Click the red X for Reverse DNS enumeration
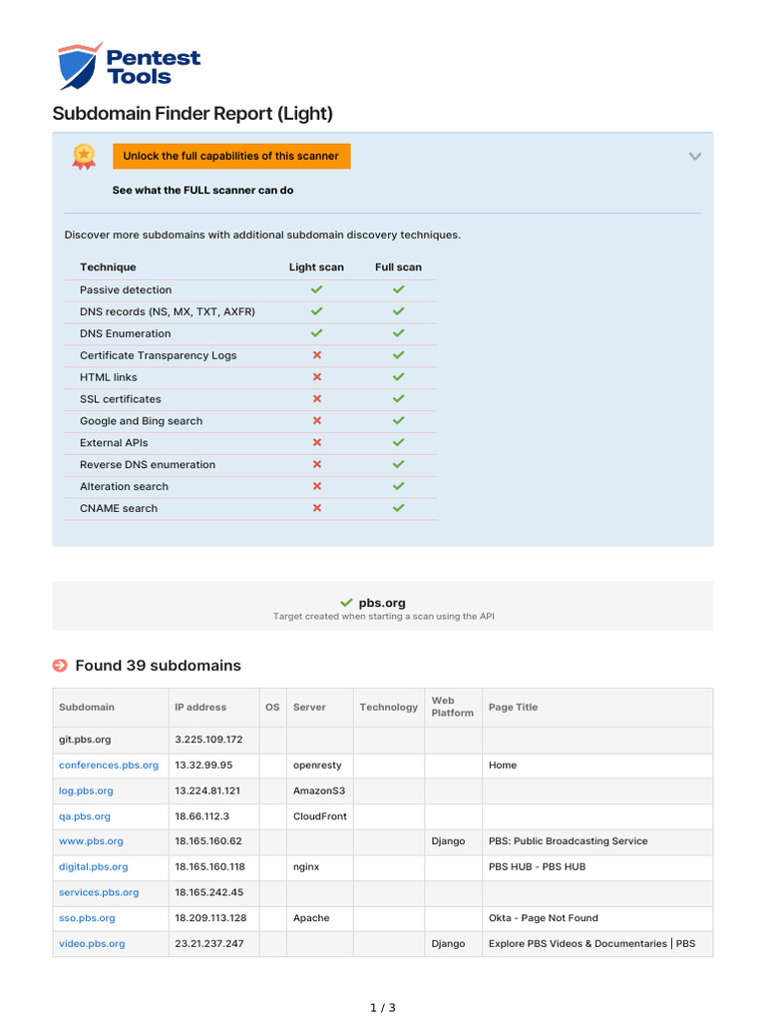The image size is (766, 1022). click(x=317, y=464)
